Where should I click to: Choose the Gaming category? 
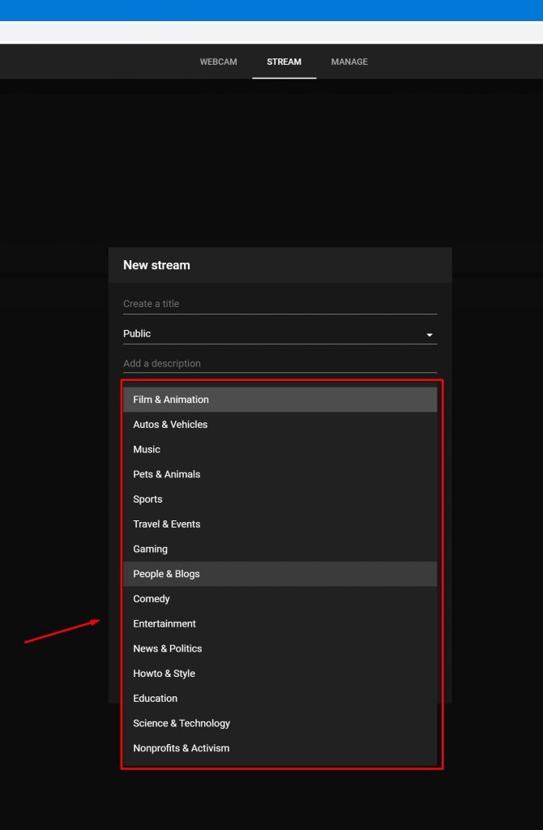coord(280,549)
